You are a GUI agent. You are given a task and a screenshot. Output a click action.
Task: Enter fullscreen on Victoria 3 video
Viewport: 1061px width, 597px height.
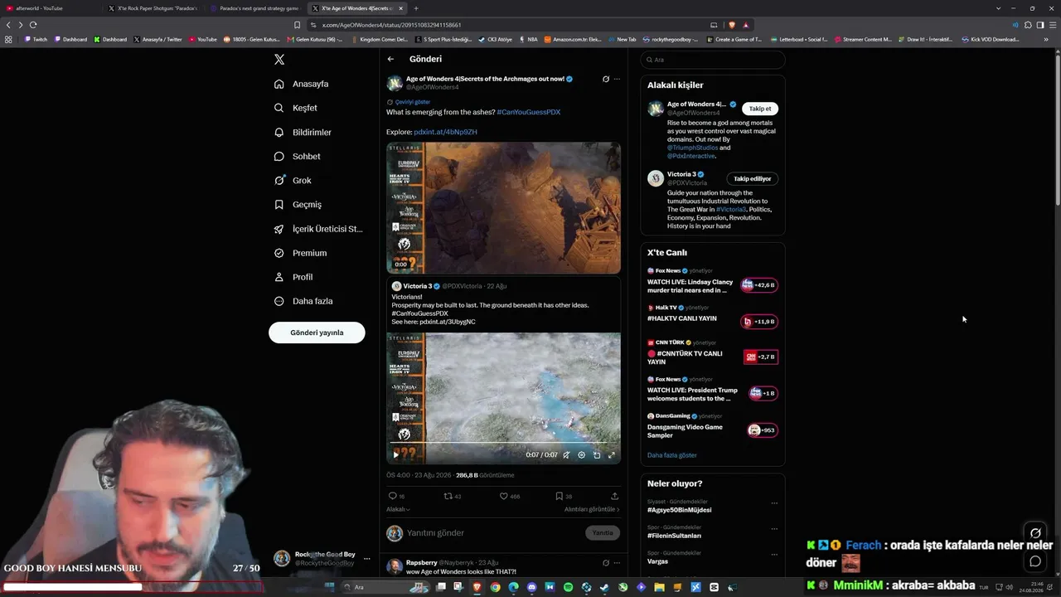point(612,454)
